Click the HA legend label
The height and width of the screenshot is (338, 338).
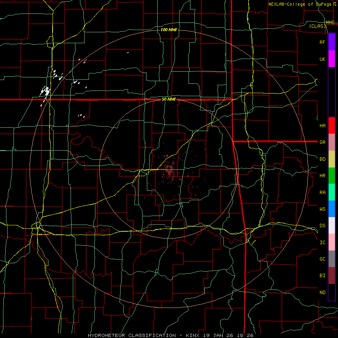[323, 125]
